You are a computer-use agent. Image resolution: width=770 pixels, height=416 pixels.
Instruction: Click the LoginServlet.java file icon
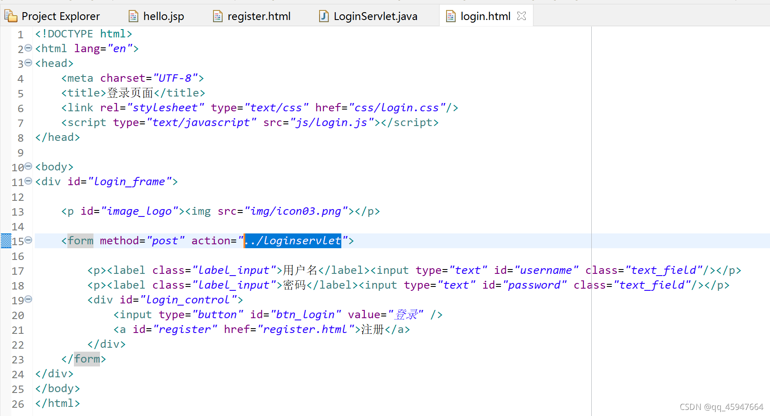point(324,17)
